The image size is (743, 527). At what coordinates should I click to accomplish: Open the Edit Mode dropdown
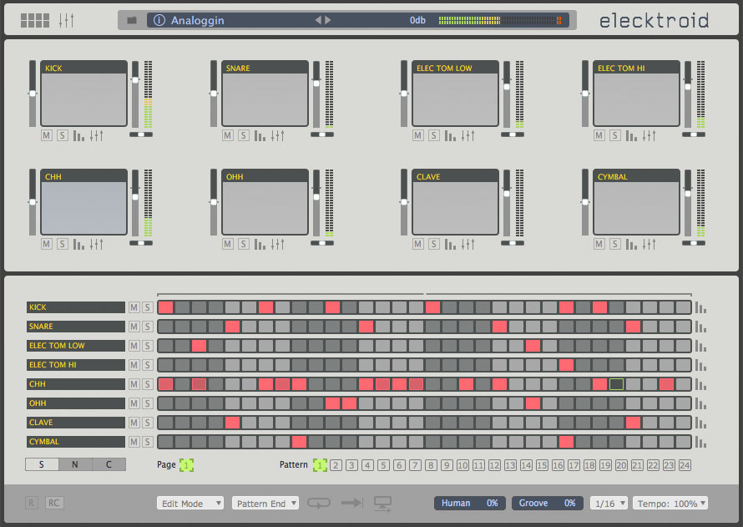[x=190, y=504]
